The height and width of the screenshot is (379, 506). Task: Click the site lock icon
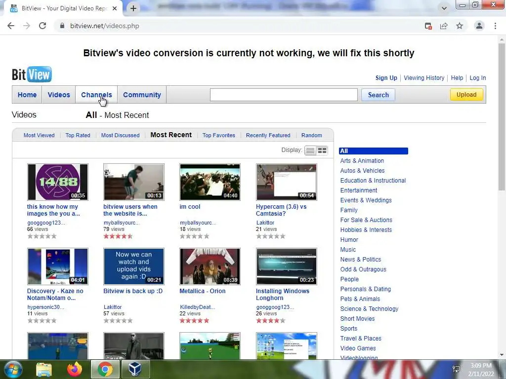click(x=62, y=26)
